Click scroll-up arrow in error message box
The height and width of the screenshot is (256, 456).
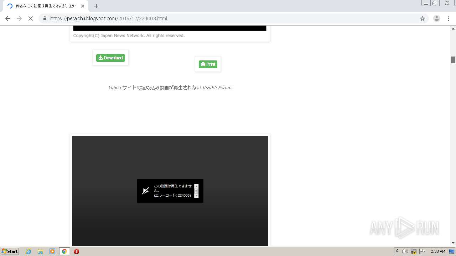[x=196, y=186]
